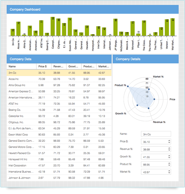
Task: Click the Verizon bar labeled 83
Action: (167, 28)
